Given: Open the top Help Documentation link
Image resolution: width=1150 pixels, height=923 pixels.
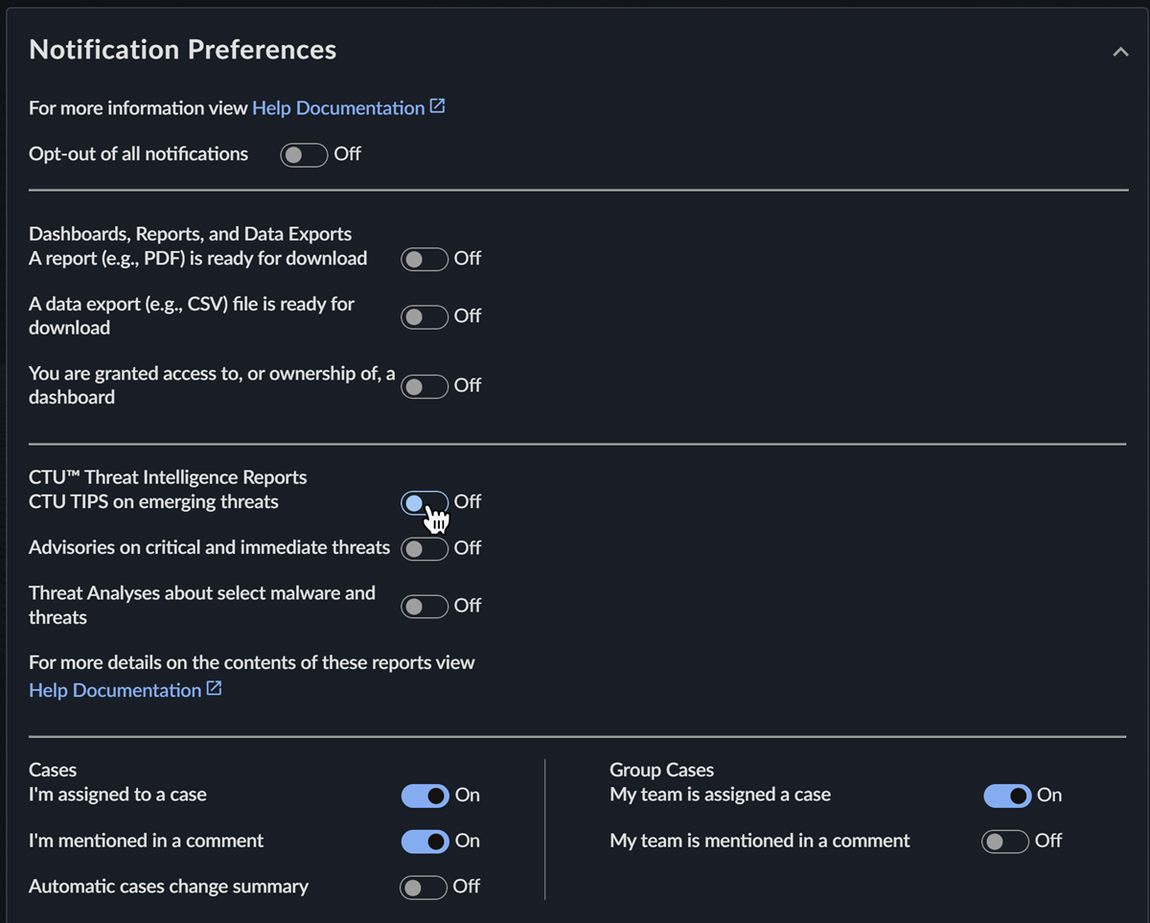Looking at the screenshot, I should pyautogui.click(x=337, y=108).
